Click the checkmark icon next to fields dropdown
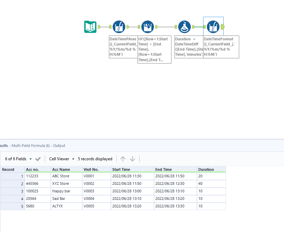 coord(38,159)
